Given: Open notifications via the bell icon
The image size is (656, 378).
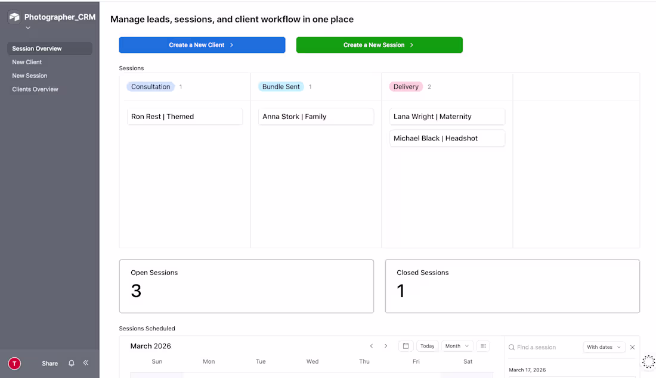Looking at the screenshot, I should coord(71,363).
